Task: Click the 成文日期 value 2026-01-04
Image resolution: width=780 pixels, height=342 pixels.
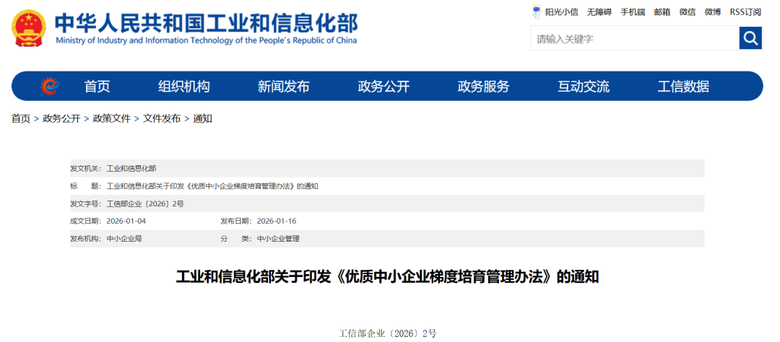Action: tap(126, 222)
